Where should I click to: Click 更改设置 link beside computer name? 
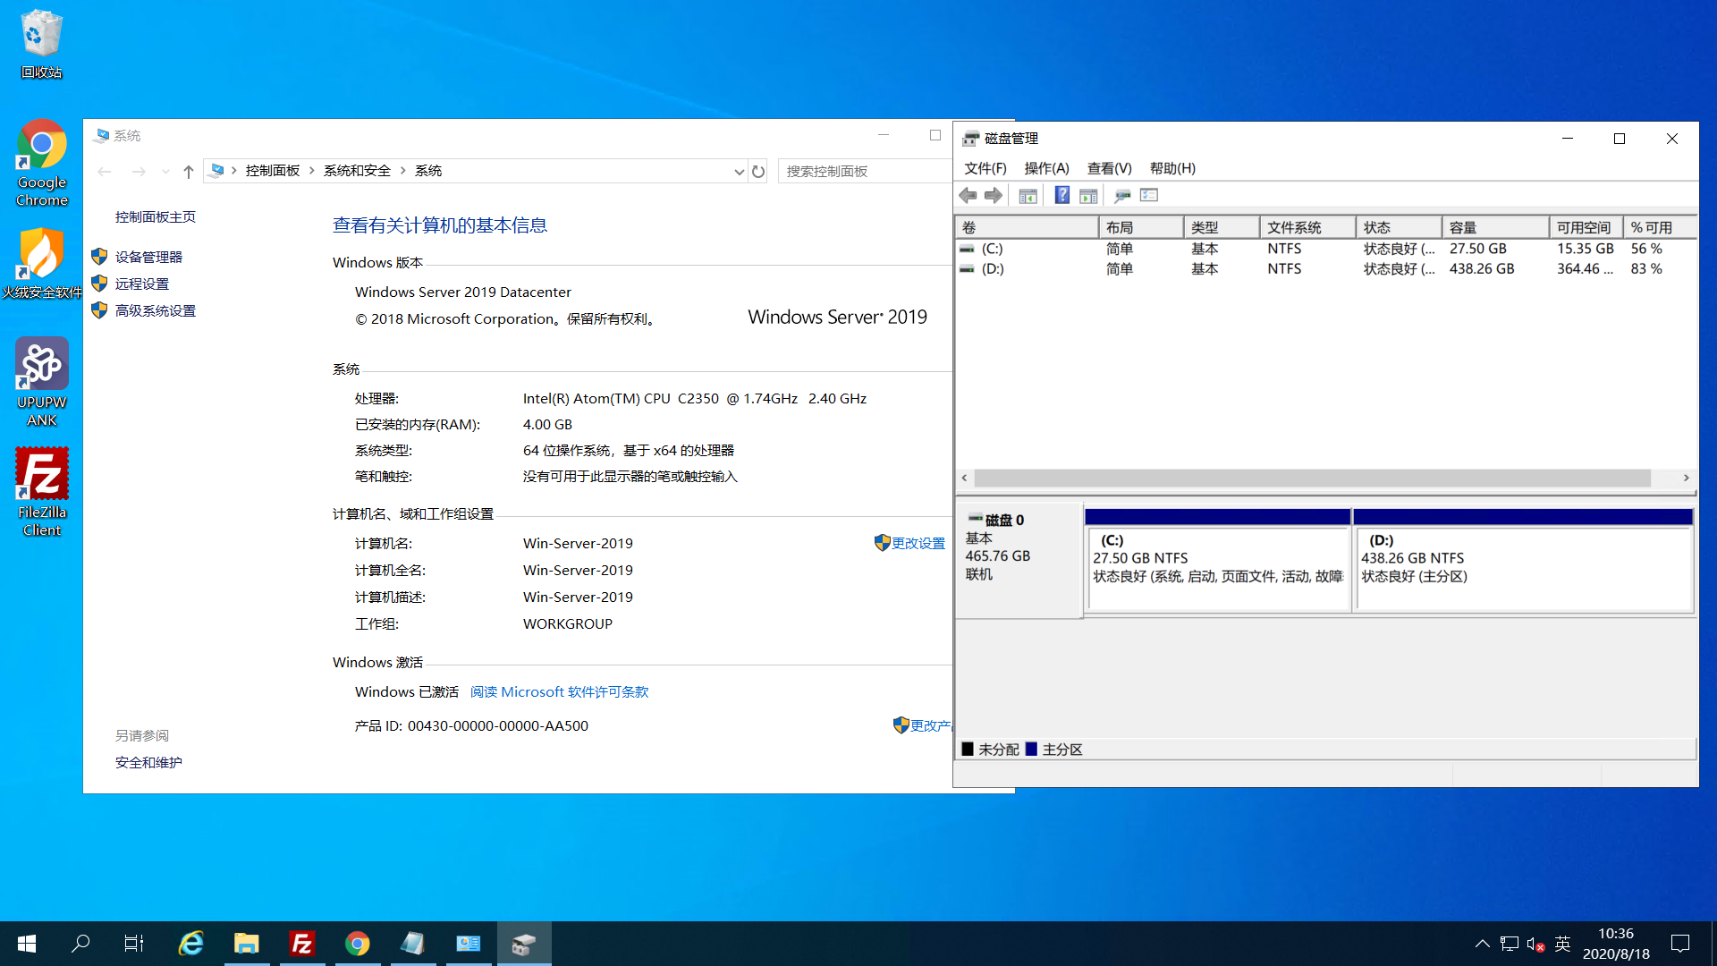click(x=918, y=543)
